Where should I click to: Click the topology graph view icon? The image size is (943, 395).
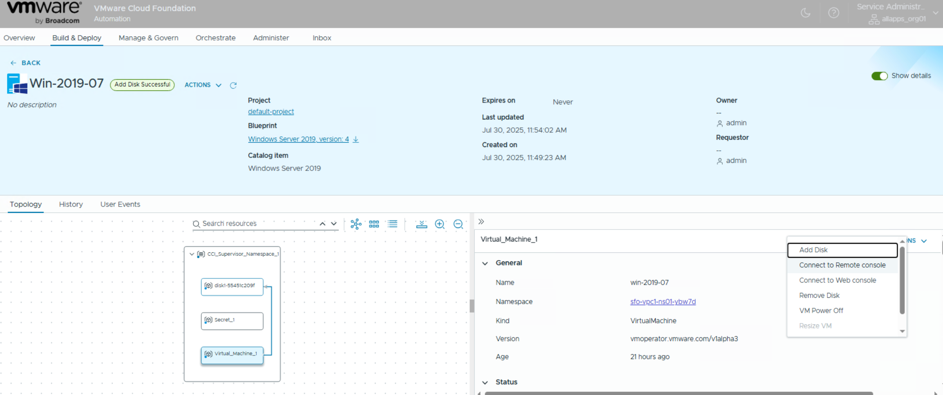[356, 224]
